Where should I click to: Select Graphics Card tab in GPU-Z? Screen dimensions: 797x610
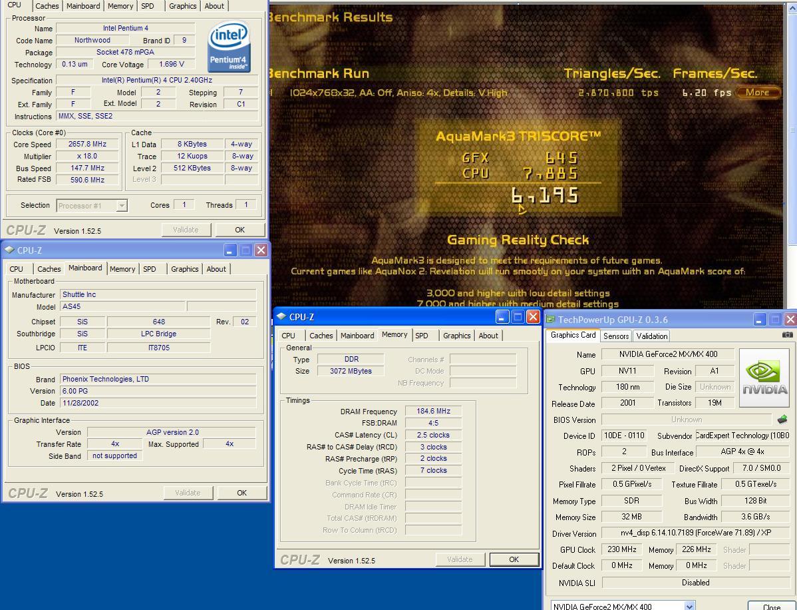(x=573, y=335)
